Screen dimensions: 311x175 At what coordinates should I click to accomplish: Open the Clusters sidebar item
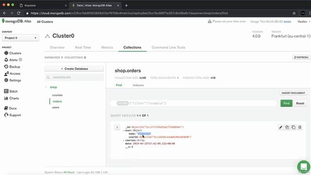point(13,53)
